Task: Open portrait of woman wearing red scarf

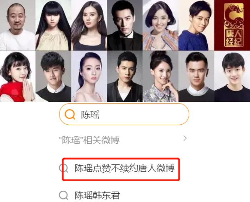Action: coord(18,76)
